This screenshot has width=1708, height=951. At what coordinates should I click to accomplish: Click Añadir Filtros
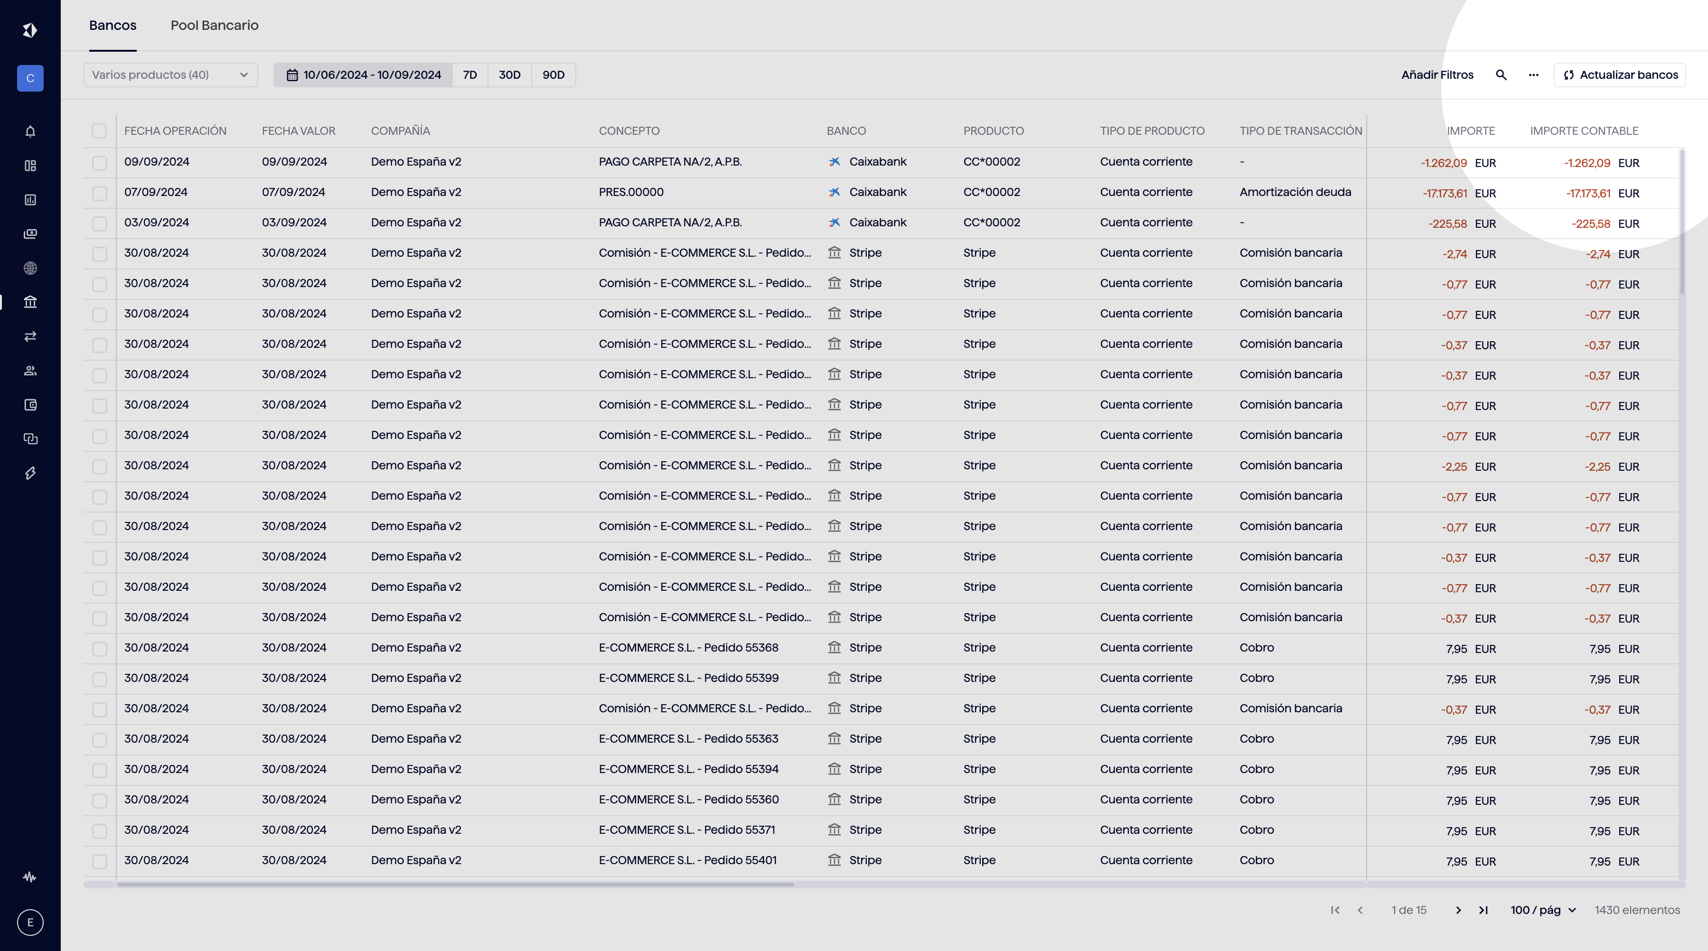pyautogui.click(x=1437, y=75)
